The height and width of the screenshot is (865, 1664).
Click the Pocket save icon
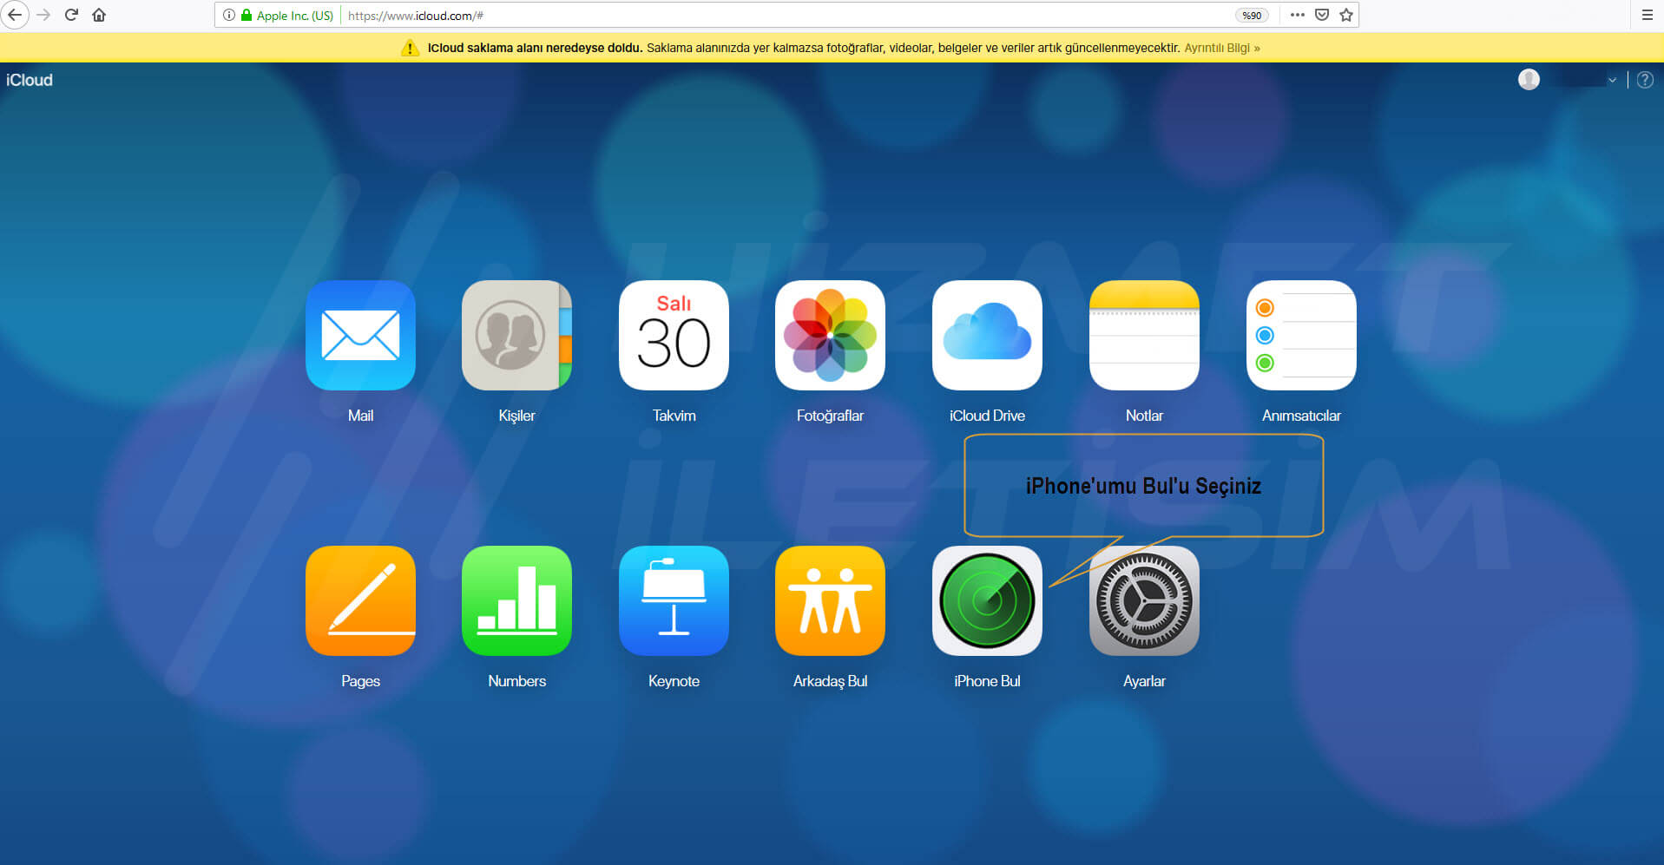[1322, 15]
